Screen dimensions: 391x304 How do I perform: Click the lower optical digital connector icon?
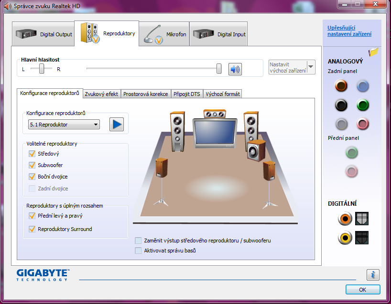(361, 238)
